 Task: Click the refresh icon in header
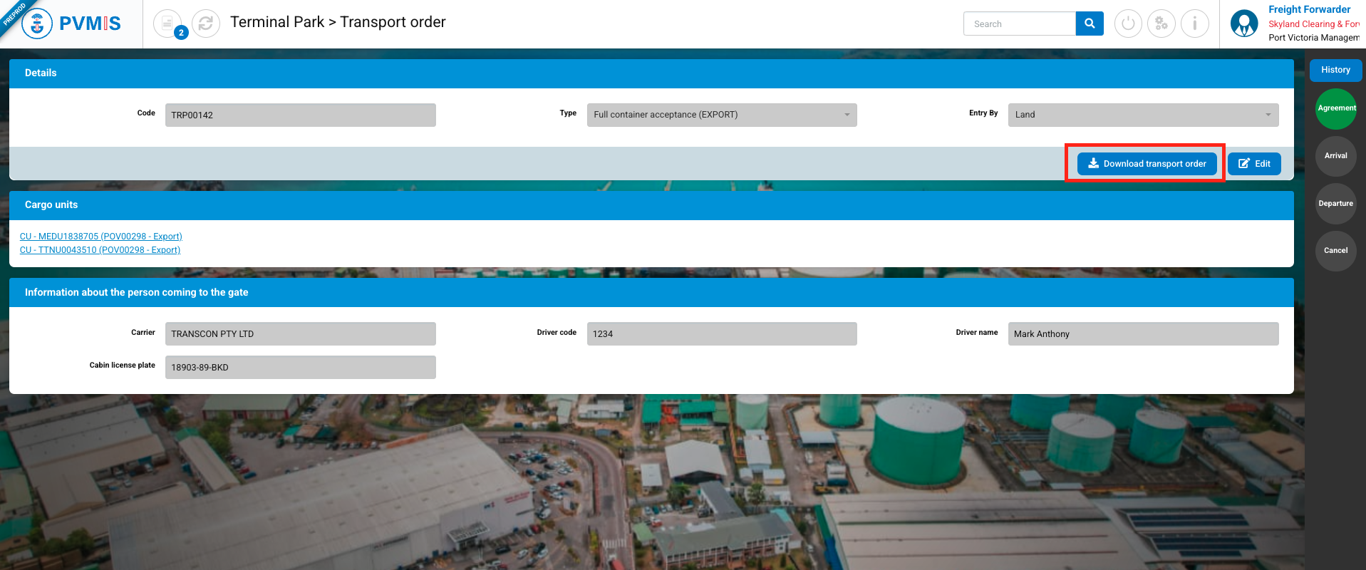click(206, 24)
